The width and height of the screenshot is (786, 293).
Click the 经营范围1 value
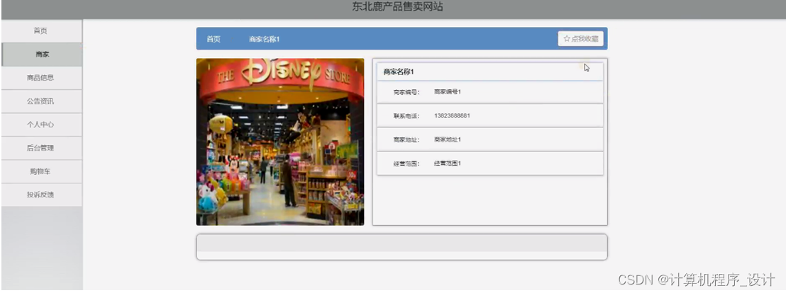point(447,163)
